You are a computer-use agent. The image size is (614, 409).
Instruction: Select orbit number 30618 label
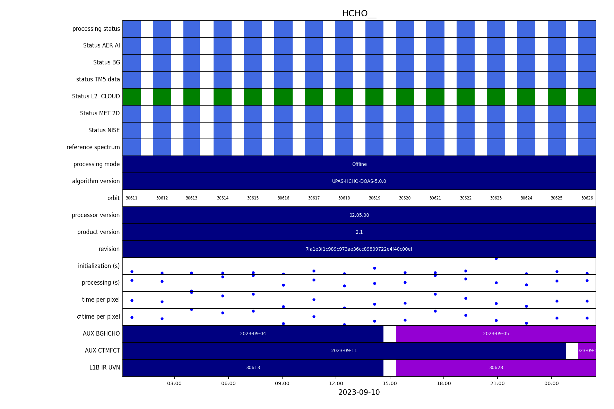pos(344,198)
